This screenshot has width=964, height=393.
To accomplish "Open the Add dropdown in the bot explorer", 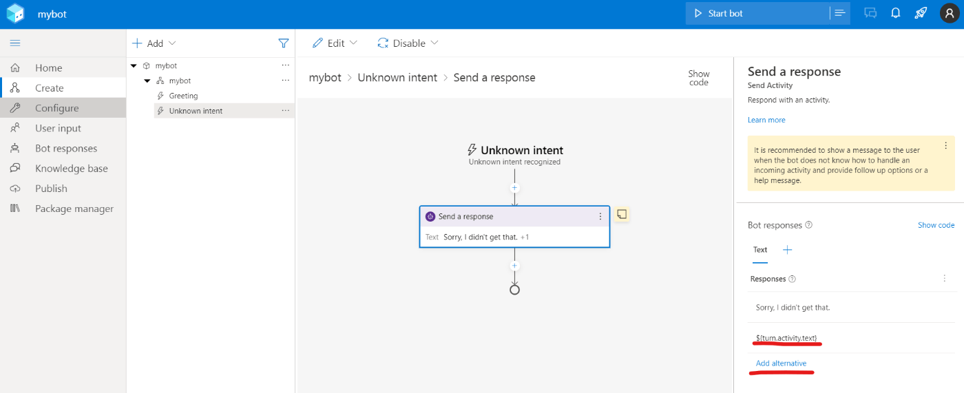I will click(154, 43).
